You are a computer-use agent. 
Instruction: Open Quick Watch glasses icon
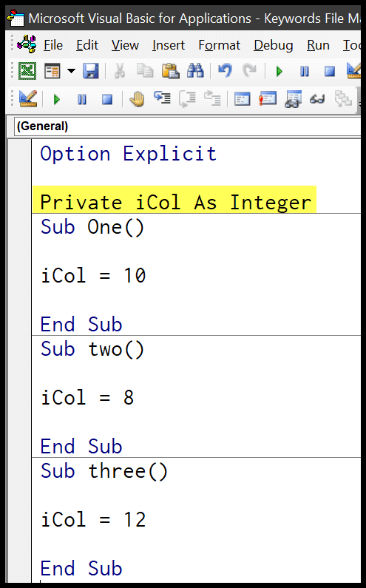[x=318, y=99]
